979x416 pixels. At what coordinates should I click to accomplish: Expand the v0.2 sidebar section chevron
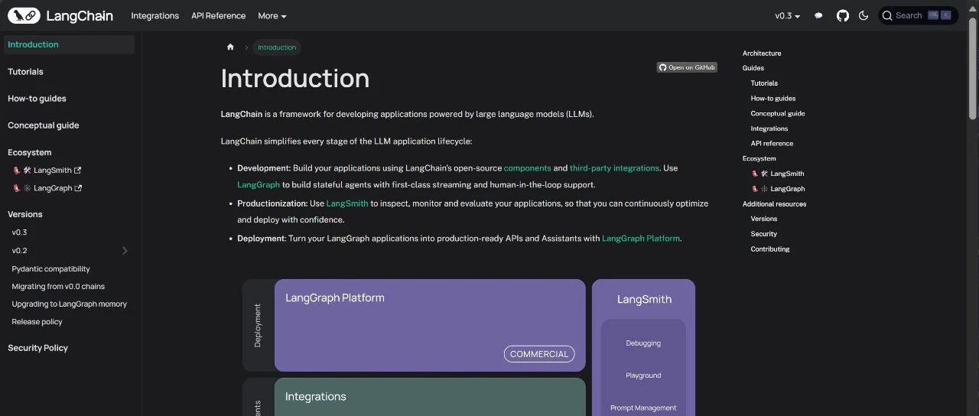point(125,251)
